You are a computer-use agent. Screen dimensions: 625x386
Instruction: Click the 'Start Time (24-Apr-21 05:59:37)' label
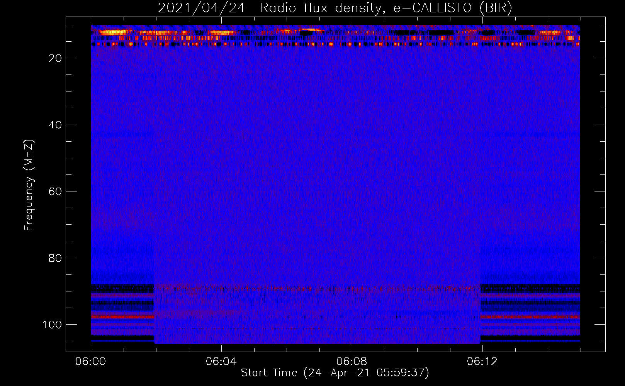(x=335, y=373)
